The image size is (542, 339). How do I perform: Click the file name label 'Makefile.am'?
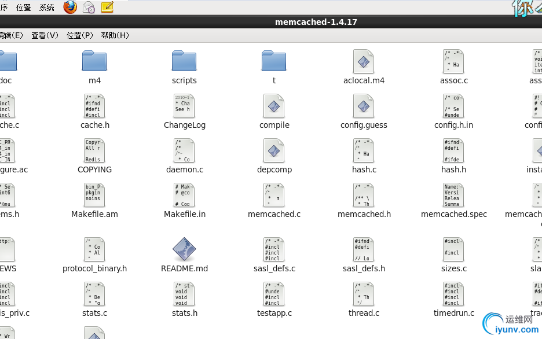94,214
